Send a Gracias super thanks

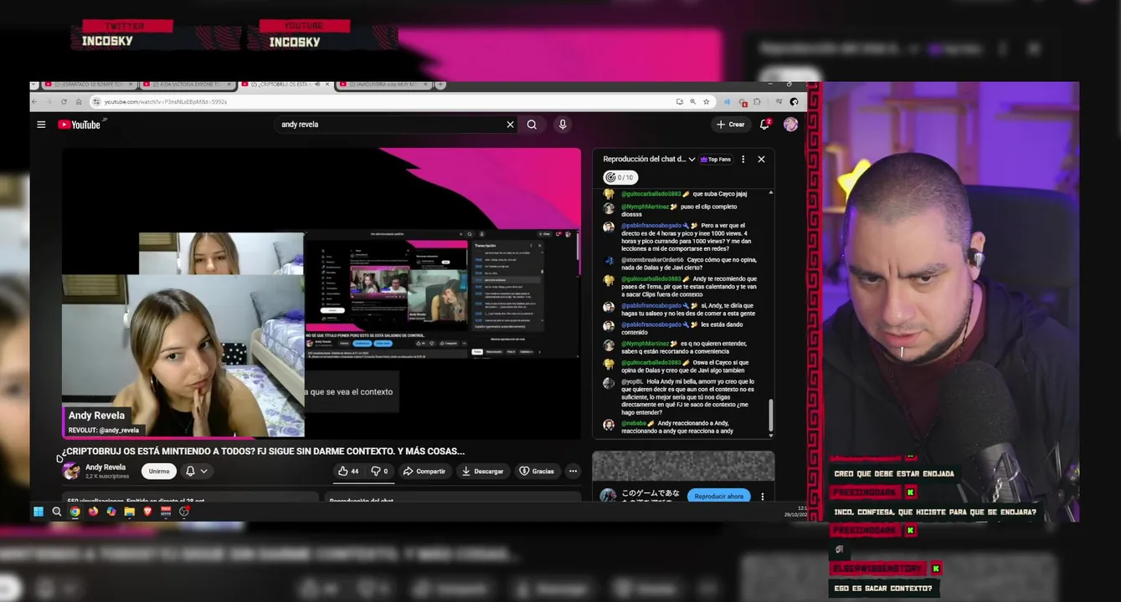537,472
